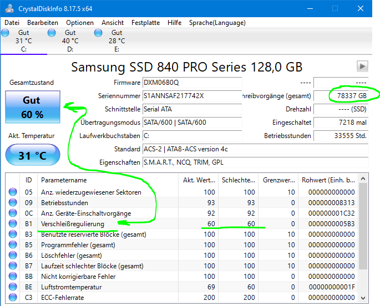Click the scrollbar up arrow in attribute list
This screenshot has height=306, width=380.
point(363,178)
